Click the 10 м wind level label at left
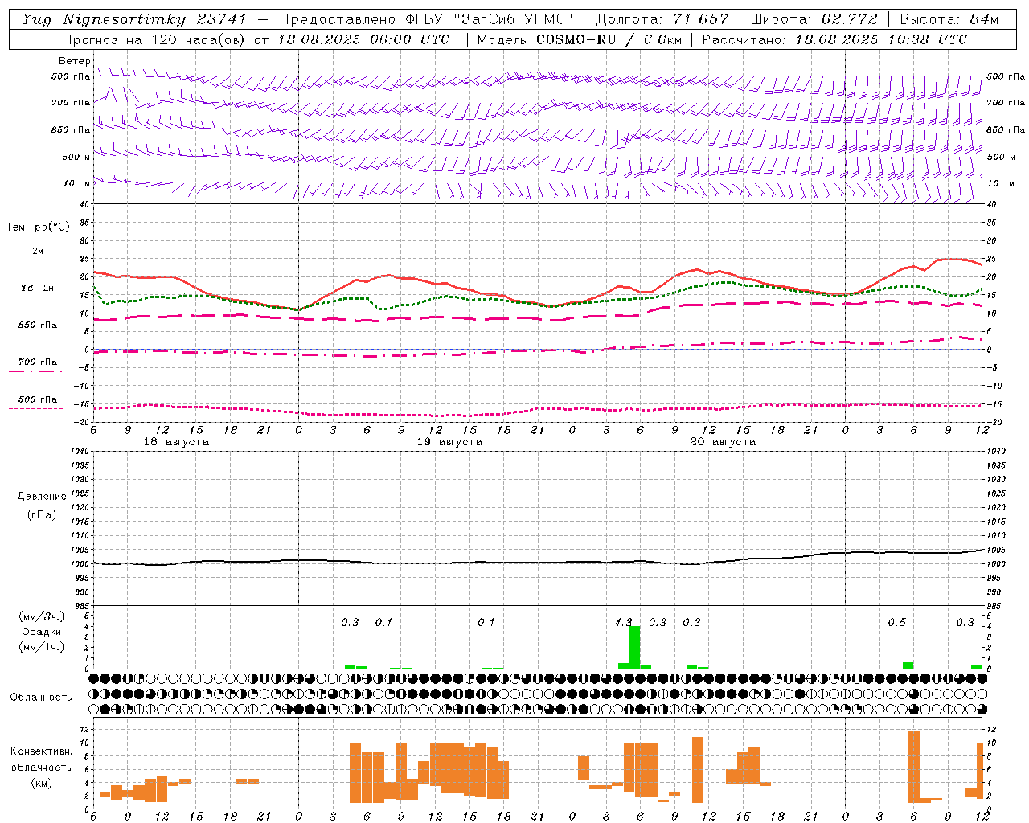 click(x=76, y=183)
